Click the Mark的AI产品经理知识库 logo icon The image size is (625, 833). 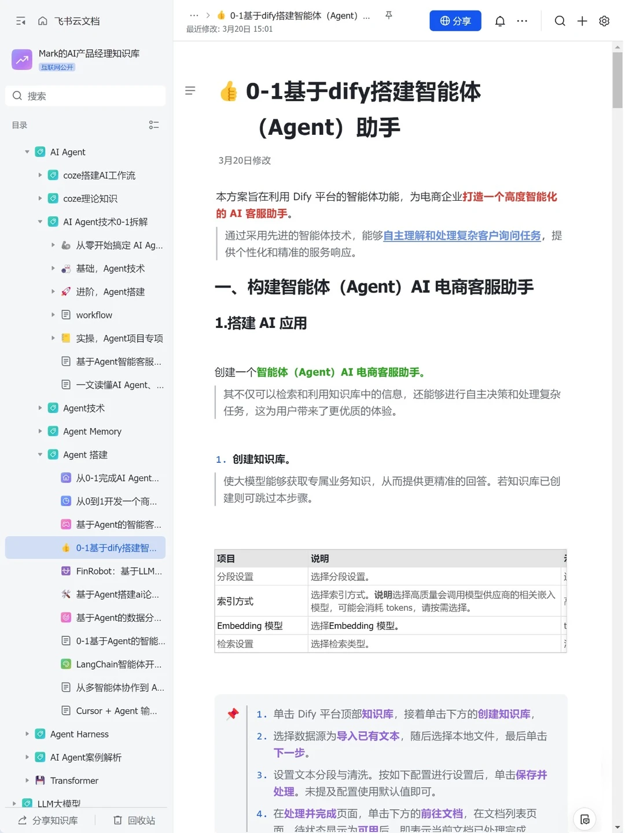[x=22, y=59]
